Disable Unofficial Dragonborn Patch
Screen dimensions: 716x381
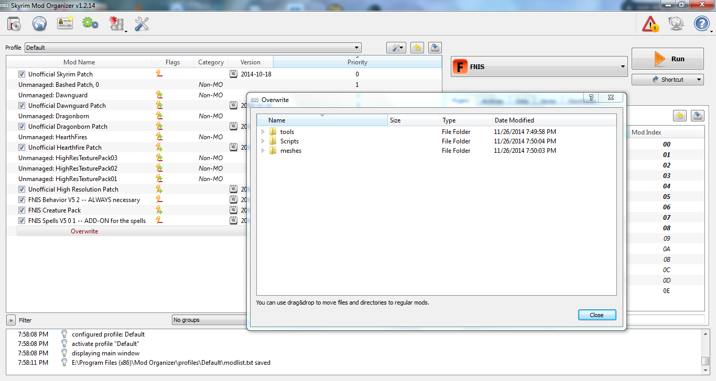[21, 127]
